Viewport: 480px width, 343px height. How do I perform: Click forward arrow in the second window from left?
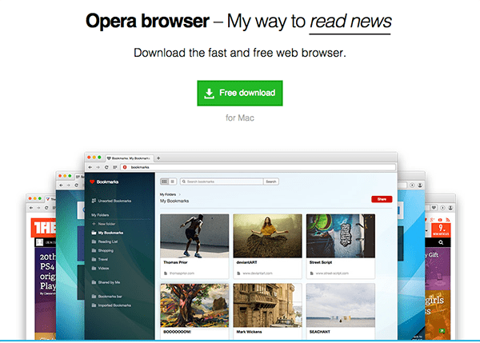[69, 185]
